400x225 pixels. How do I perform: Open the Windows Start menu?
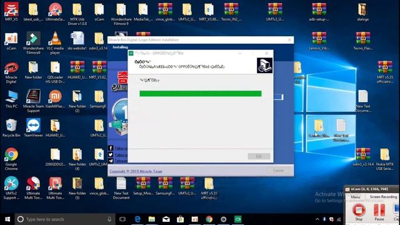[x=7, y=219]
